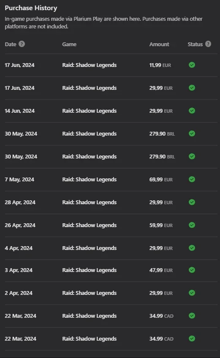Screen dimensions: 220x358
Task: Select the 26 Apr, 2024 date cell
Action: point(20,225)
